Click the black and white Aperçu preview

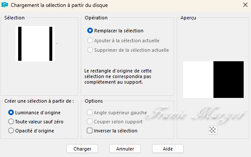click(x=213, y=79)
